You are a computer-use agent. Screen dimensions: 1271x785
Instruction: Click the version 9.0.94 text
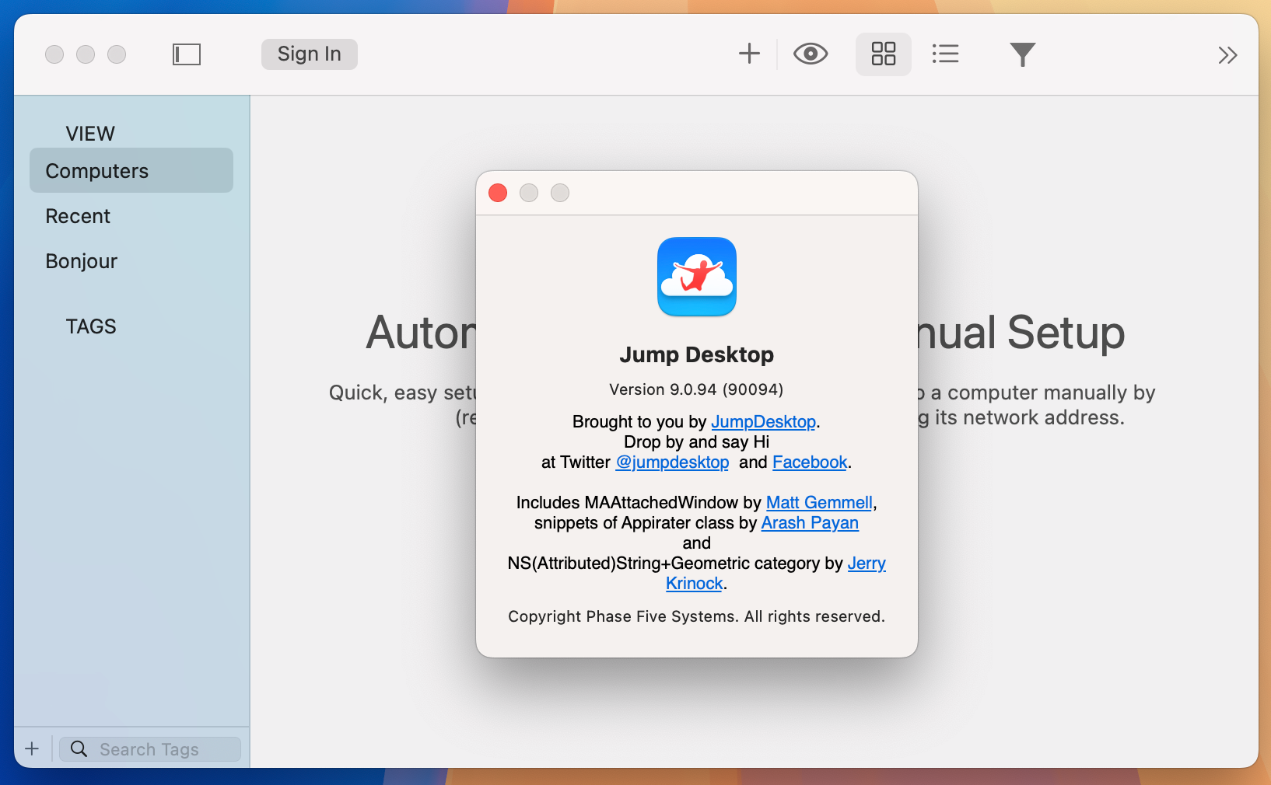[x=696, y=389]
